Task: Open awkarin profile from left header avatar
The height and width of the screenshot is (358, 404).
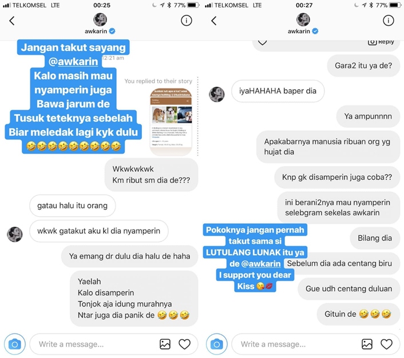Action: coord(100,19)
